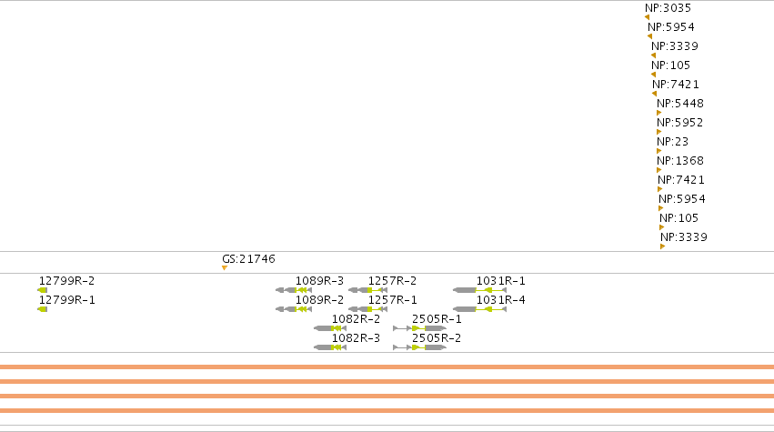The height and width of the screenshot is (432, 774).
Task: Select the gene model glyph under 1031R-1
Action: (x=480, y=290)
